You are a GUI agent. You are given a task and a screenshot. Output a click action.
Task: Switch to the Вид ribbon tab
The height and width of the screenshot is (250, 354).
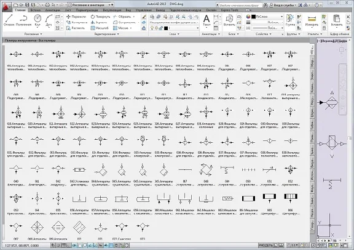coord(128,10)
